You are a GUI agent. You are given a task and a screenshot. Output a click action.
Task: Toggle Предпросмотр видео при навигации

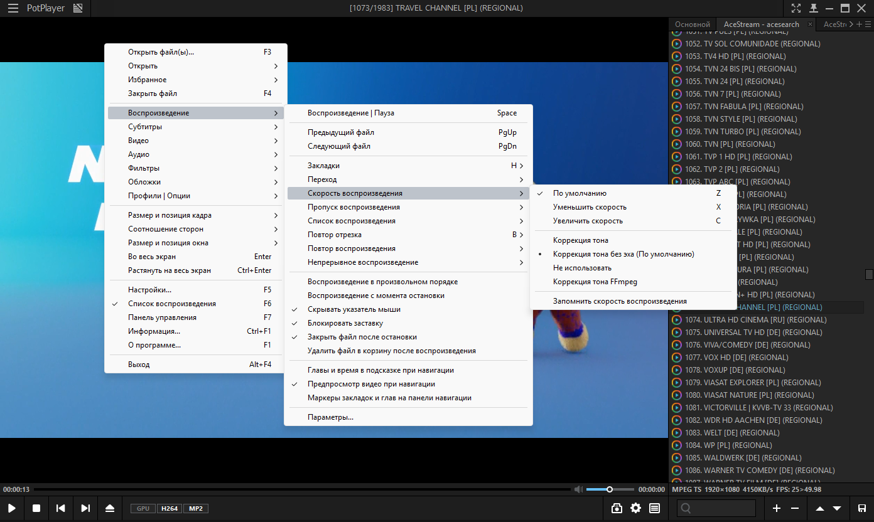pyautogui.click(x=408, y=384)
